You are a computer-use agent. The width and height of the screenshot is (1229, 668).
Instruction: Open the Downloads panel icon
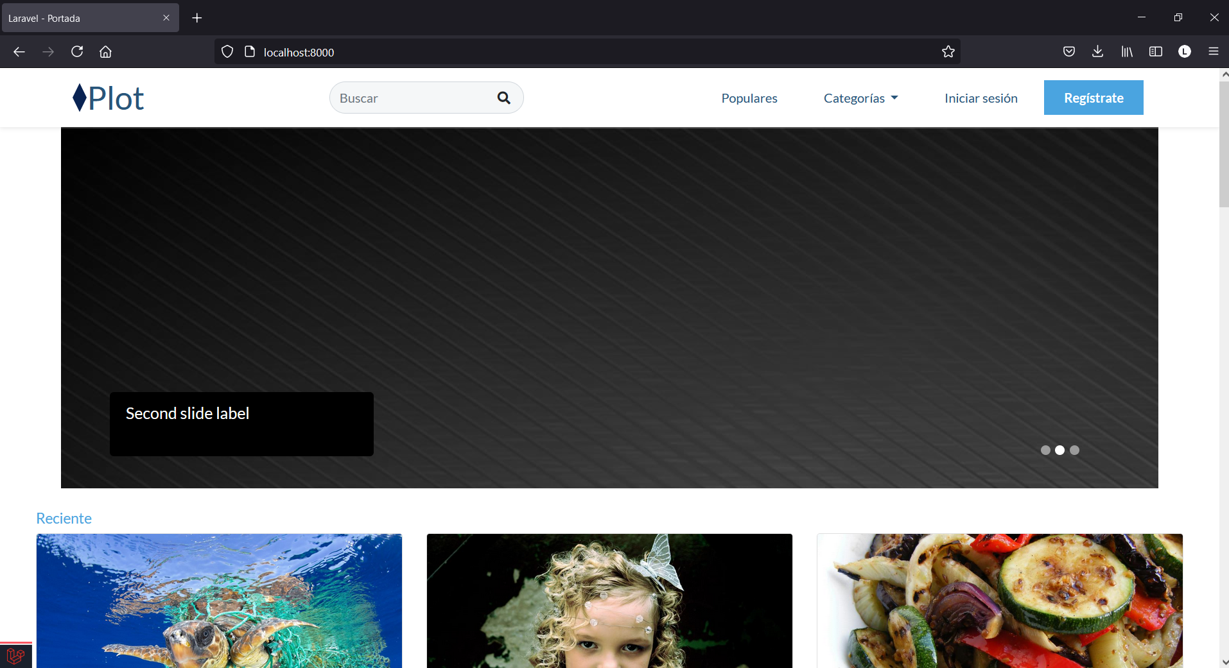[x=1097, y=52]
